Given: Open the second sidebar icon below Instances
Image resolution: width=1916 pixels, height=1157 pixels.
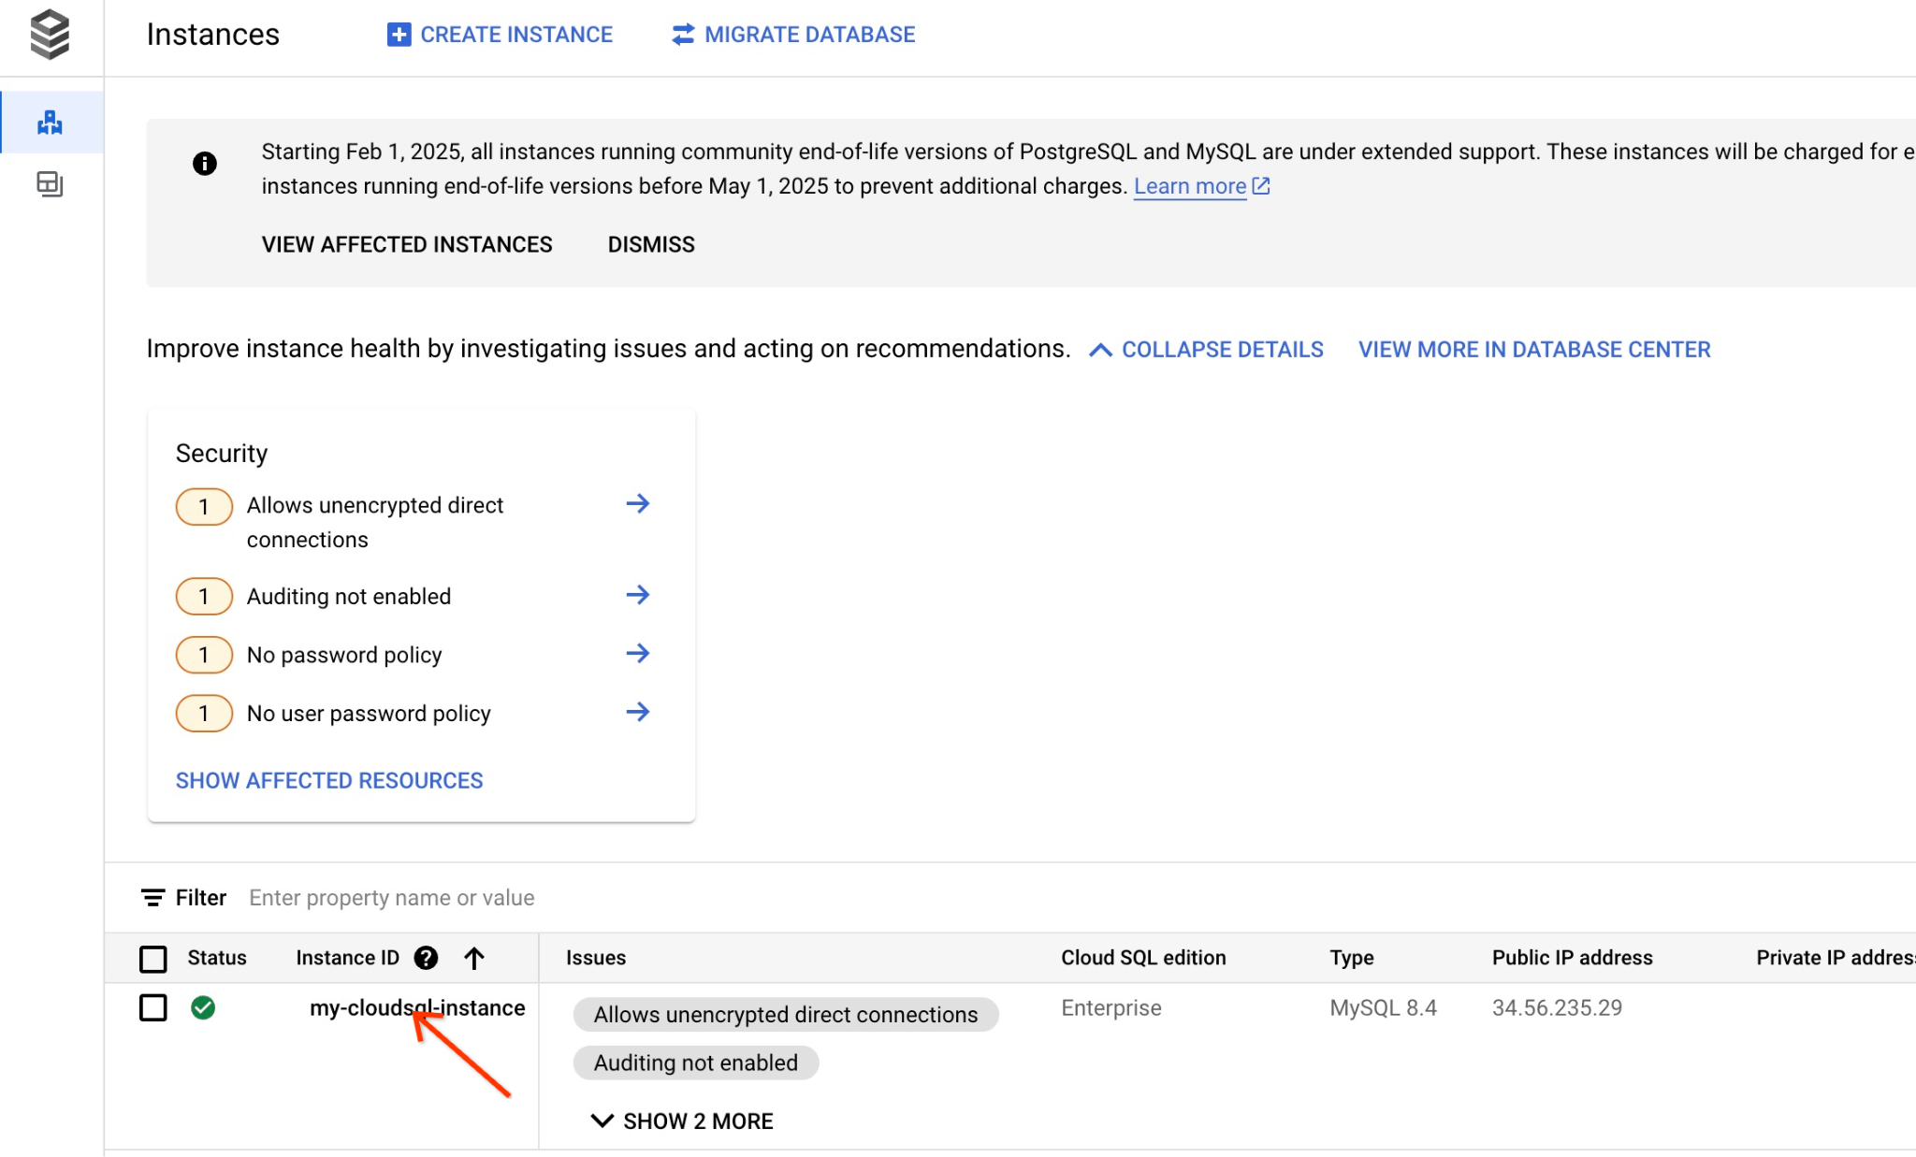Looking at the screenshot, I should (50, 183).
